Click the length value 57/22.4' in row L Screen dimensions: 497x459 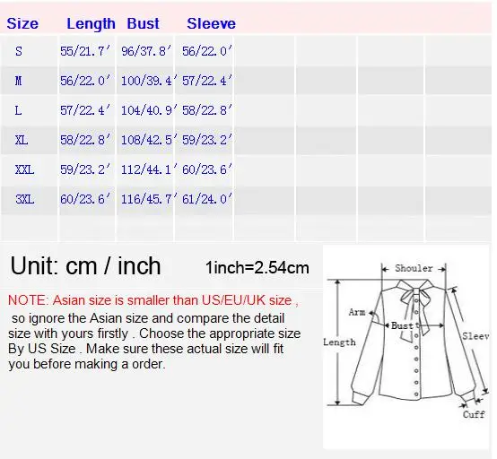click(85, 110)
